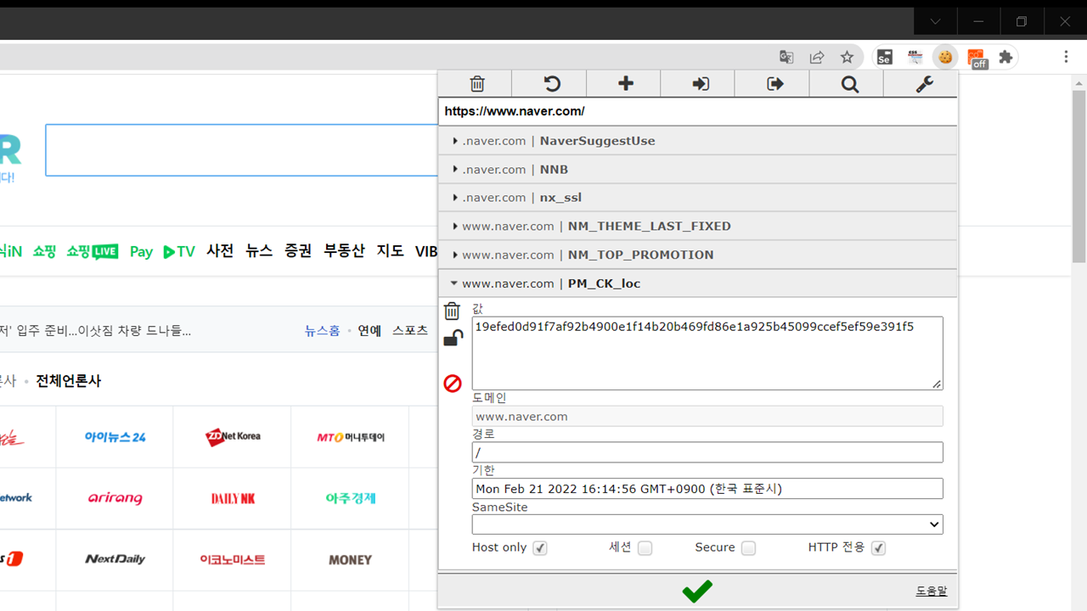Click the 뉴스홈 link
Viewport: 1087px width, 611px height.
coord(323,331)
